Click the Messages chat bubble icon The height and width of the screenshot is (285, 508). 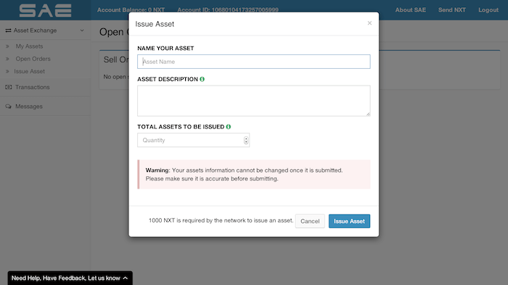point(9,107)
